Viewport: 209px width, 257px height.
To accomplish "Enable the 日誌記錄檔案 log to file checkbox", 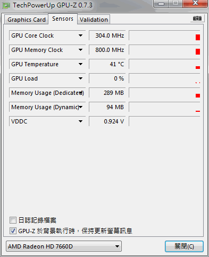I will [13, 220].
